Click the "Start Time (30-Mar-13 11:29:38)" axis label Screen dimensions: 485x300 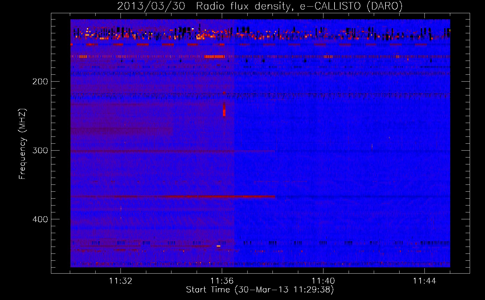pyautogui.click(x=260, y=290)
